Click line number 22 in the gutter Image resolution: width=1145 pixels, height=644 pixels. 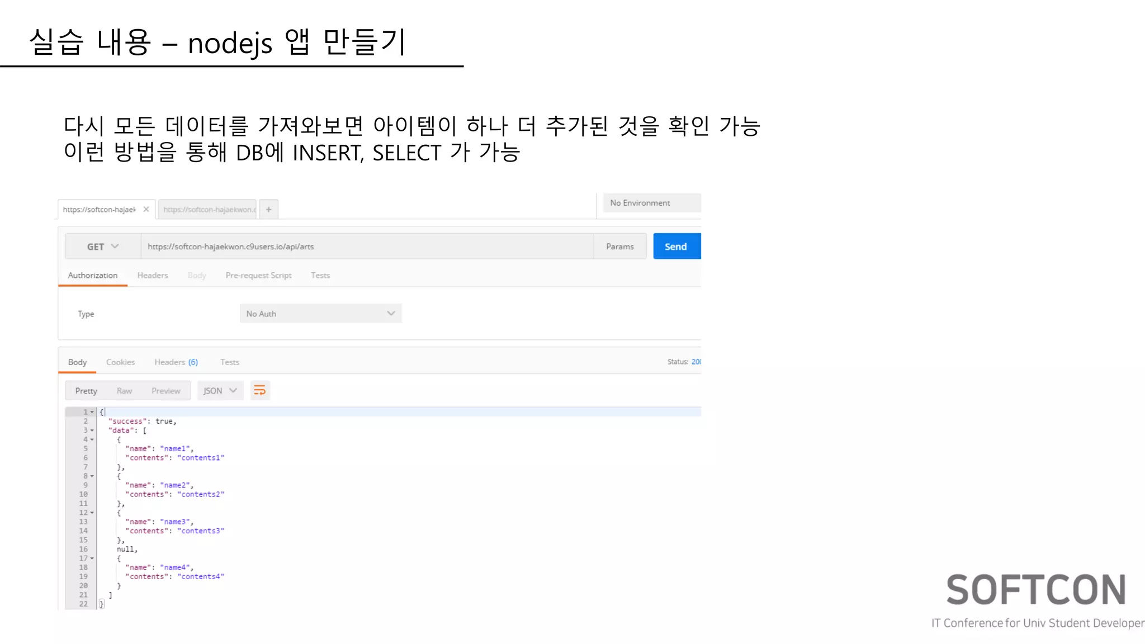83,604
